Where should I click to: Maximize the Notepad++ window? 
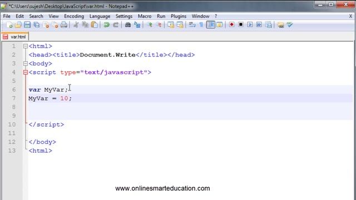click(x=331, y=4)
